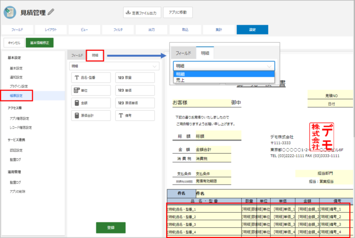Click the green 基本情報修正 button
This screenshot has width=355, height=238.
pyautogui.click(x=40, y=43)
